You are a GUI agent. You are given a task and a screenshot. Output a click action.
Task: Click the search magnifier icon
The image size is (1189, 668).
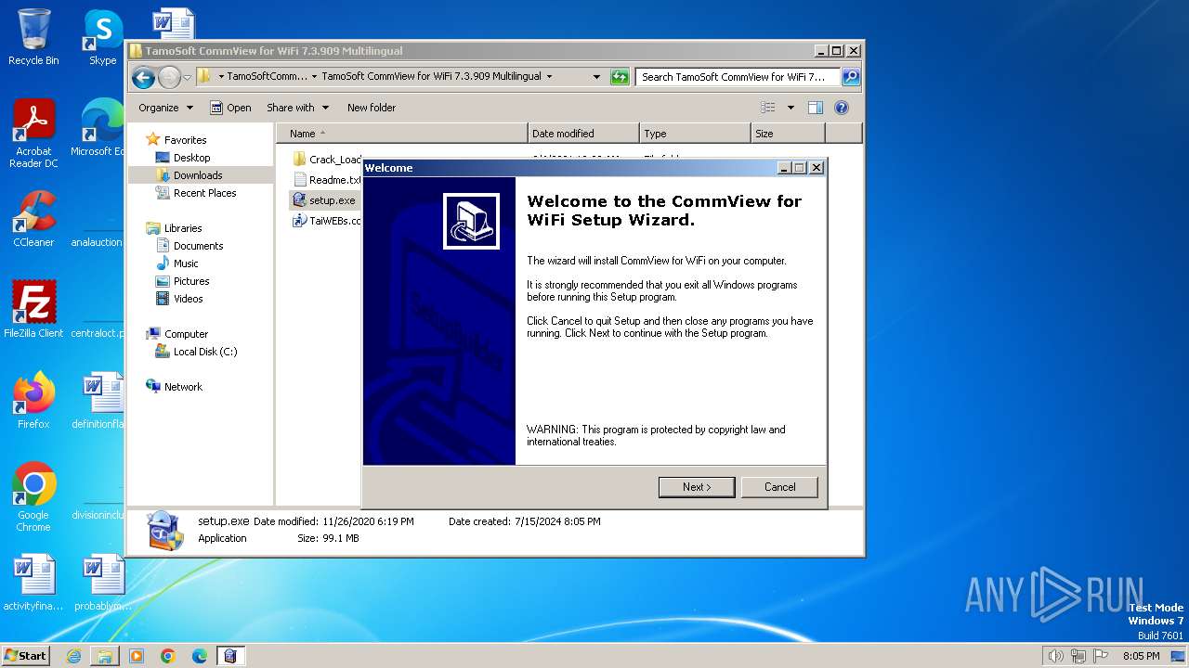point(850,77)
